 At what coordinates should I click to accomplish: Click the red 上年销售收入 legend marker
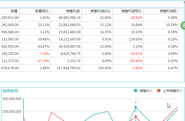158,91
